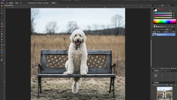Open the Width dropdown in context toolbar
The width and height of the screenshot is (177, 100).
(x=26, y=3)
